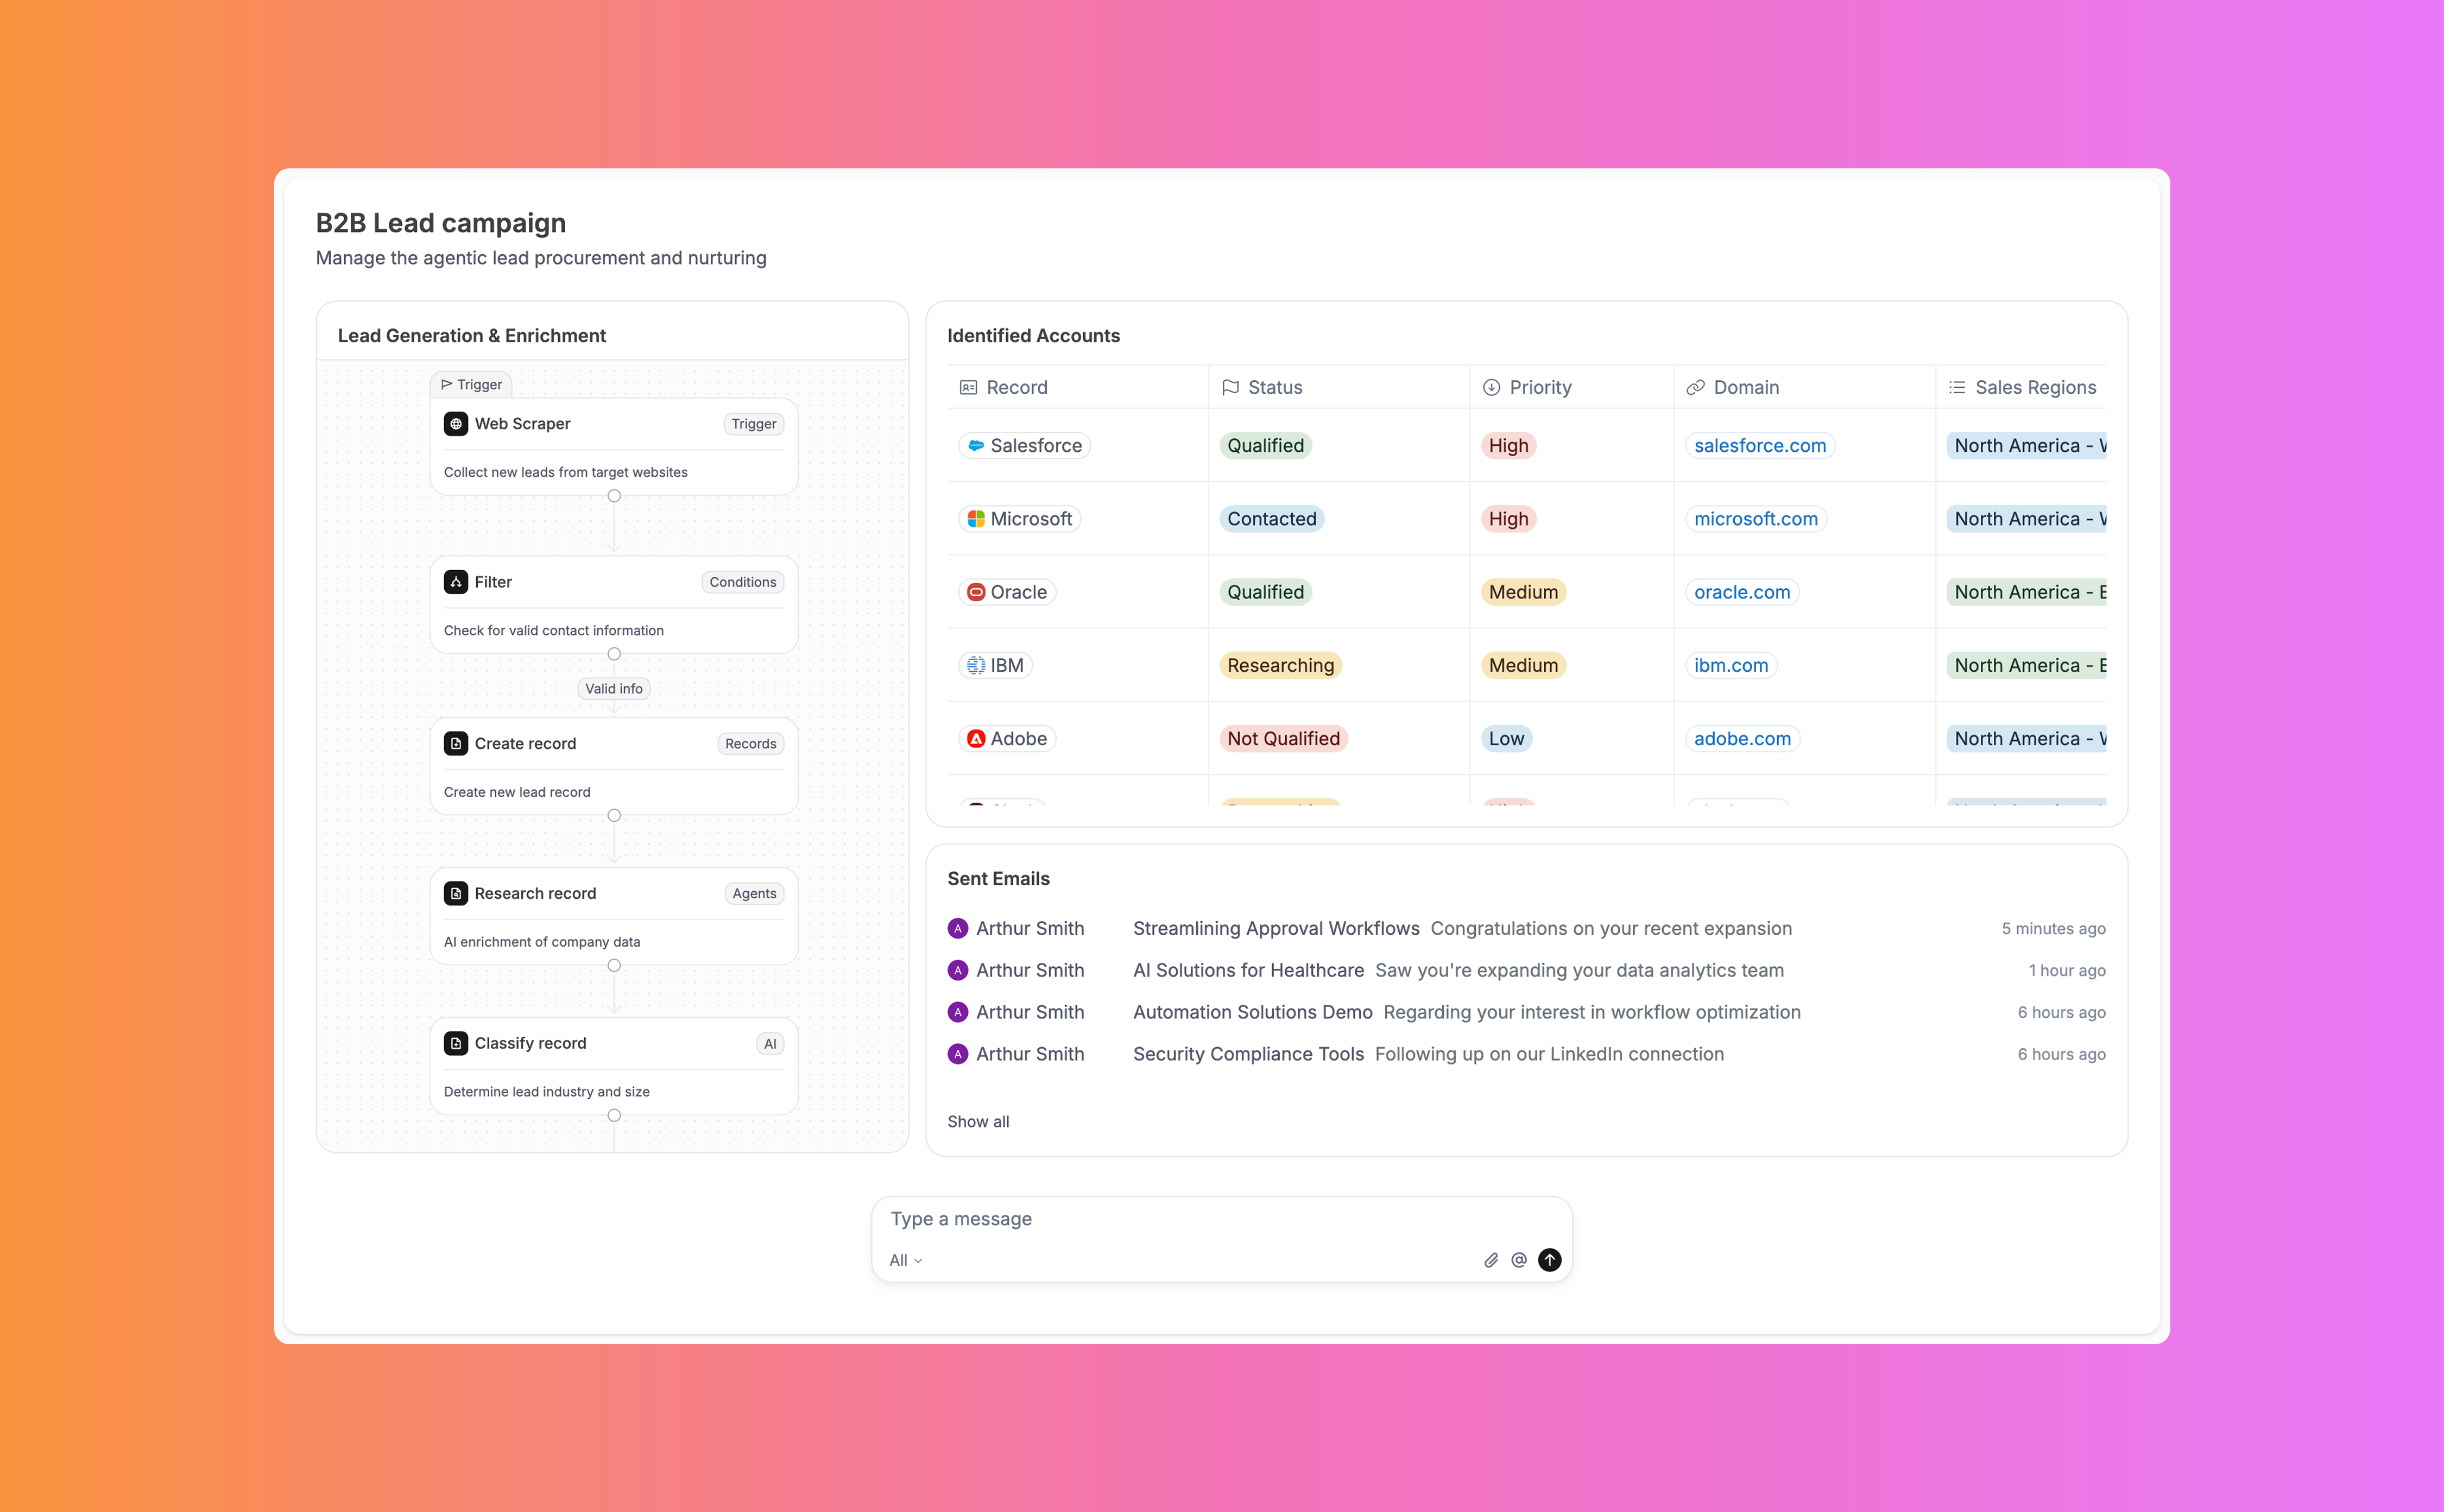Click the Microsoft logo icon
The height and width of the screenshot is (1512, 2444).
(976, 519)
